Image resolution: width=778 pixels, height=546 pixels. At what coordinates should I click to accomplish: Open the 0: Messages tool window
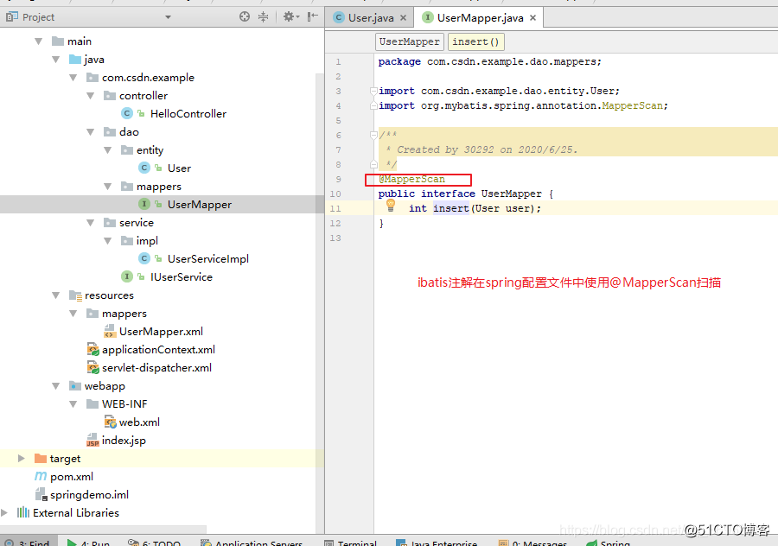point(532,542)
